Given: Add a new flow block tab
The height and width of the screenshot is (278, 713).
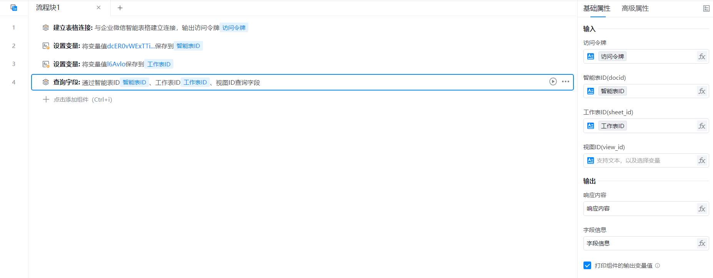Looking at the screenshot, I should tap(120, 8).
